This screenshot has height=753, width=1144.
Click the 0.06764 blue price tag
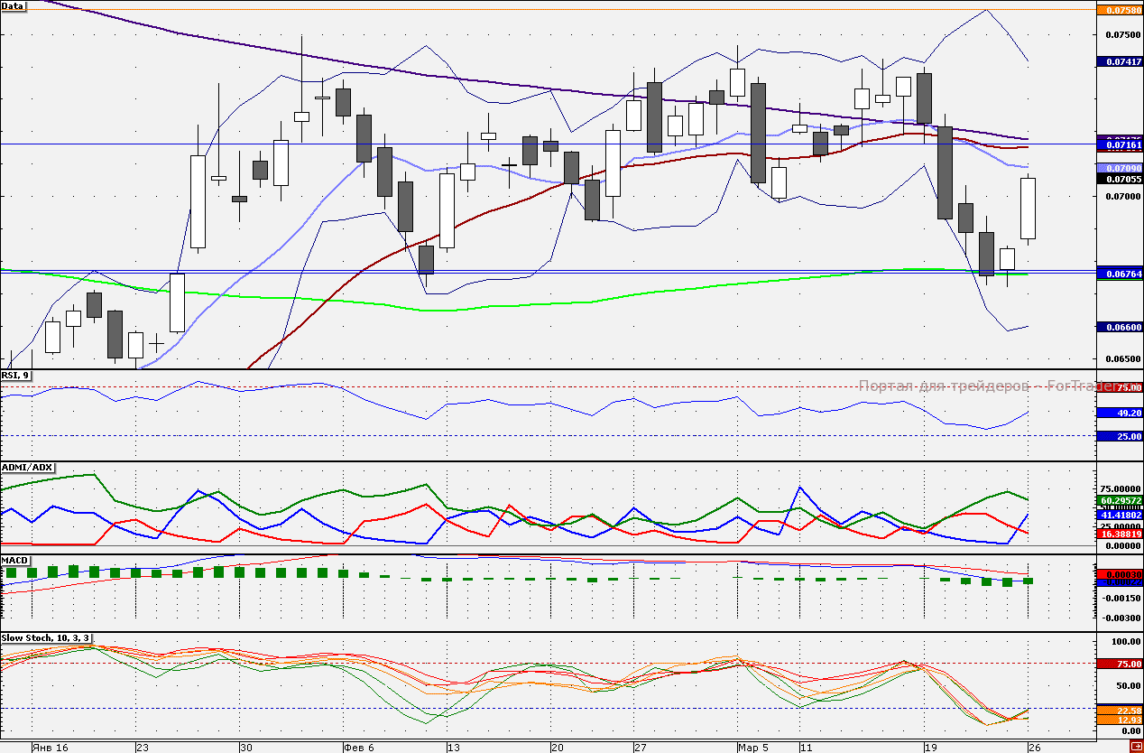click(1119, 273)
